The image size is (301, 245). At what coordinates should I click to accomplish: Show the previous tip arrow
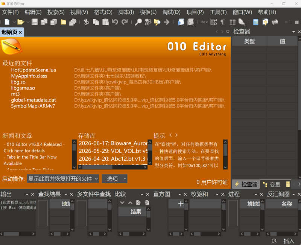point(170,135)
